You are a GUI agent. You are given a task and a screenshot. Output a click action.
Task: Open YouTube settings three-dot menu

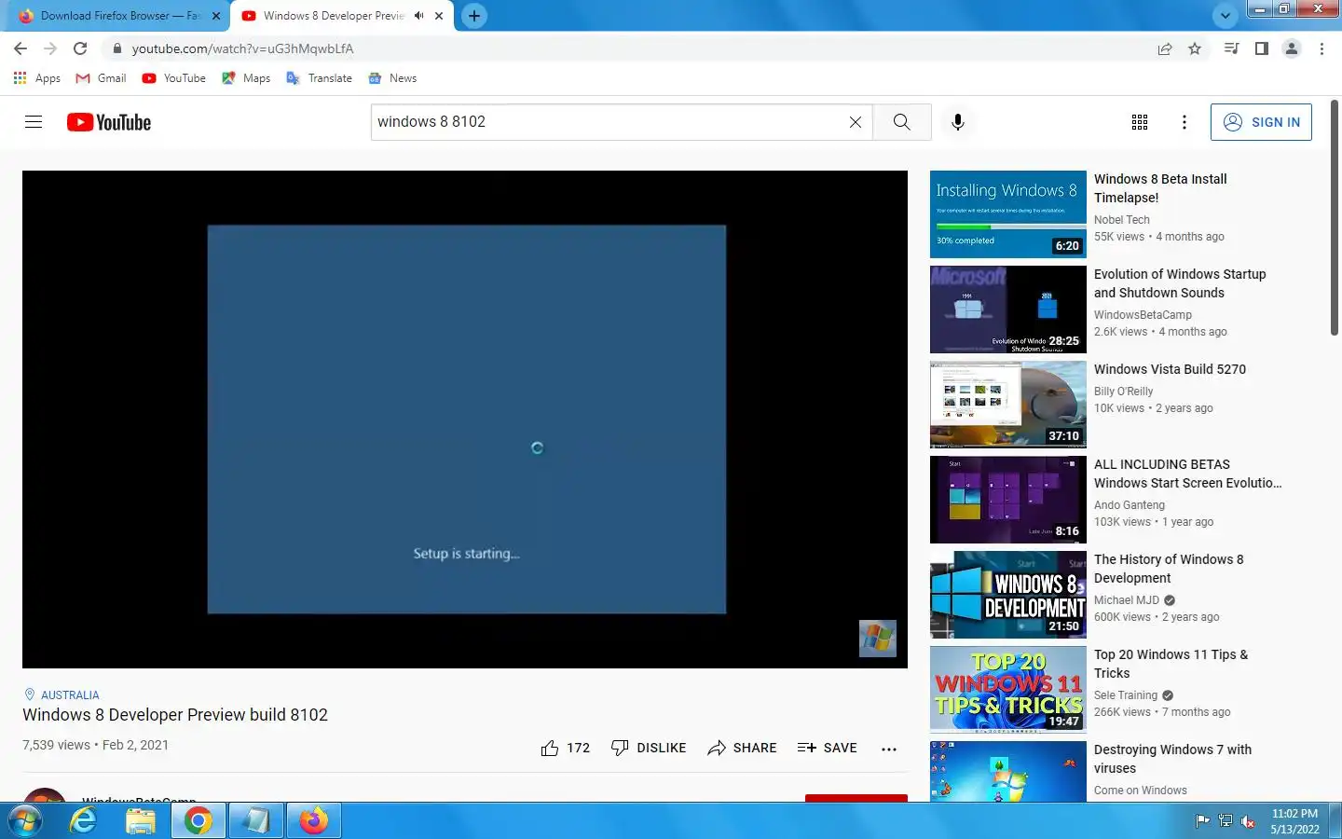[x=1184, y=122]
